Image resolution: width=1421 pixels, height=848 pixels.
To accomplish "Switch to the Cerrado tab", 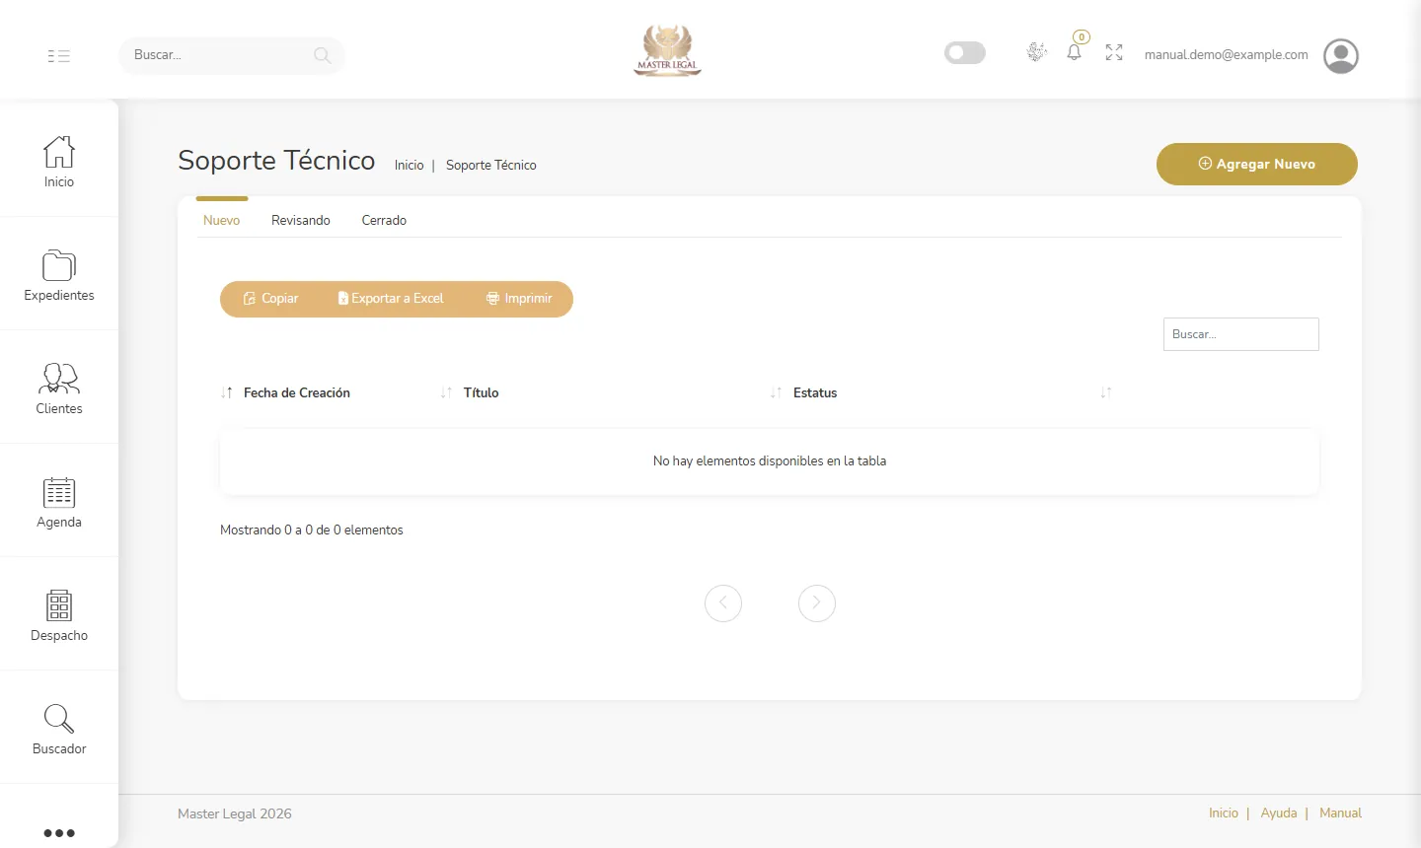I will (384, 220).
